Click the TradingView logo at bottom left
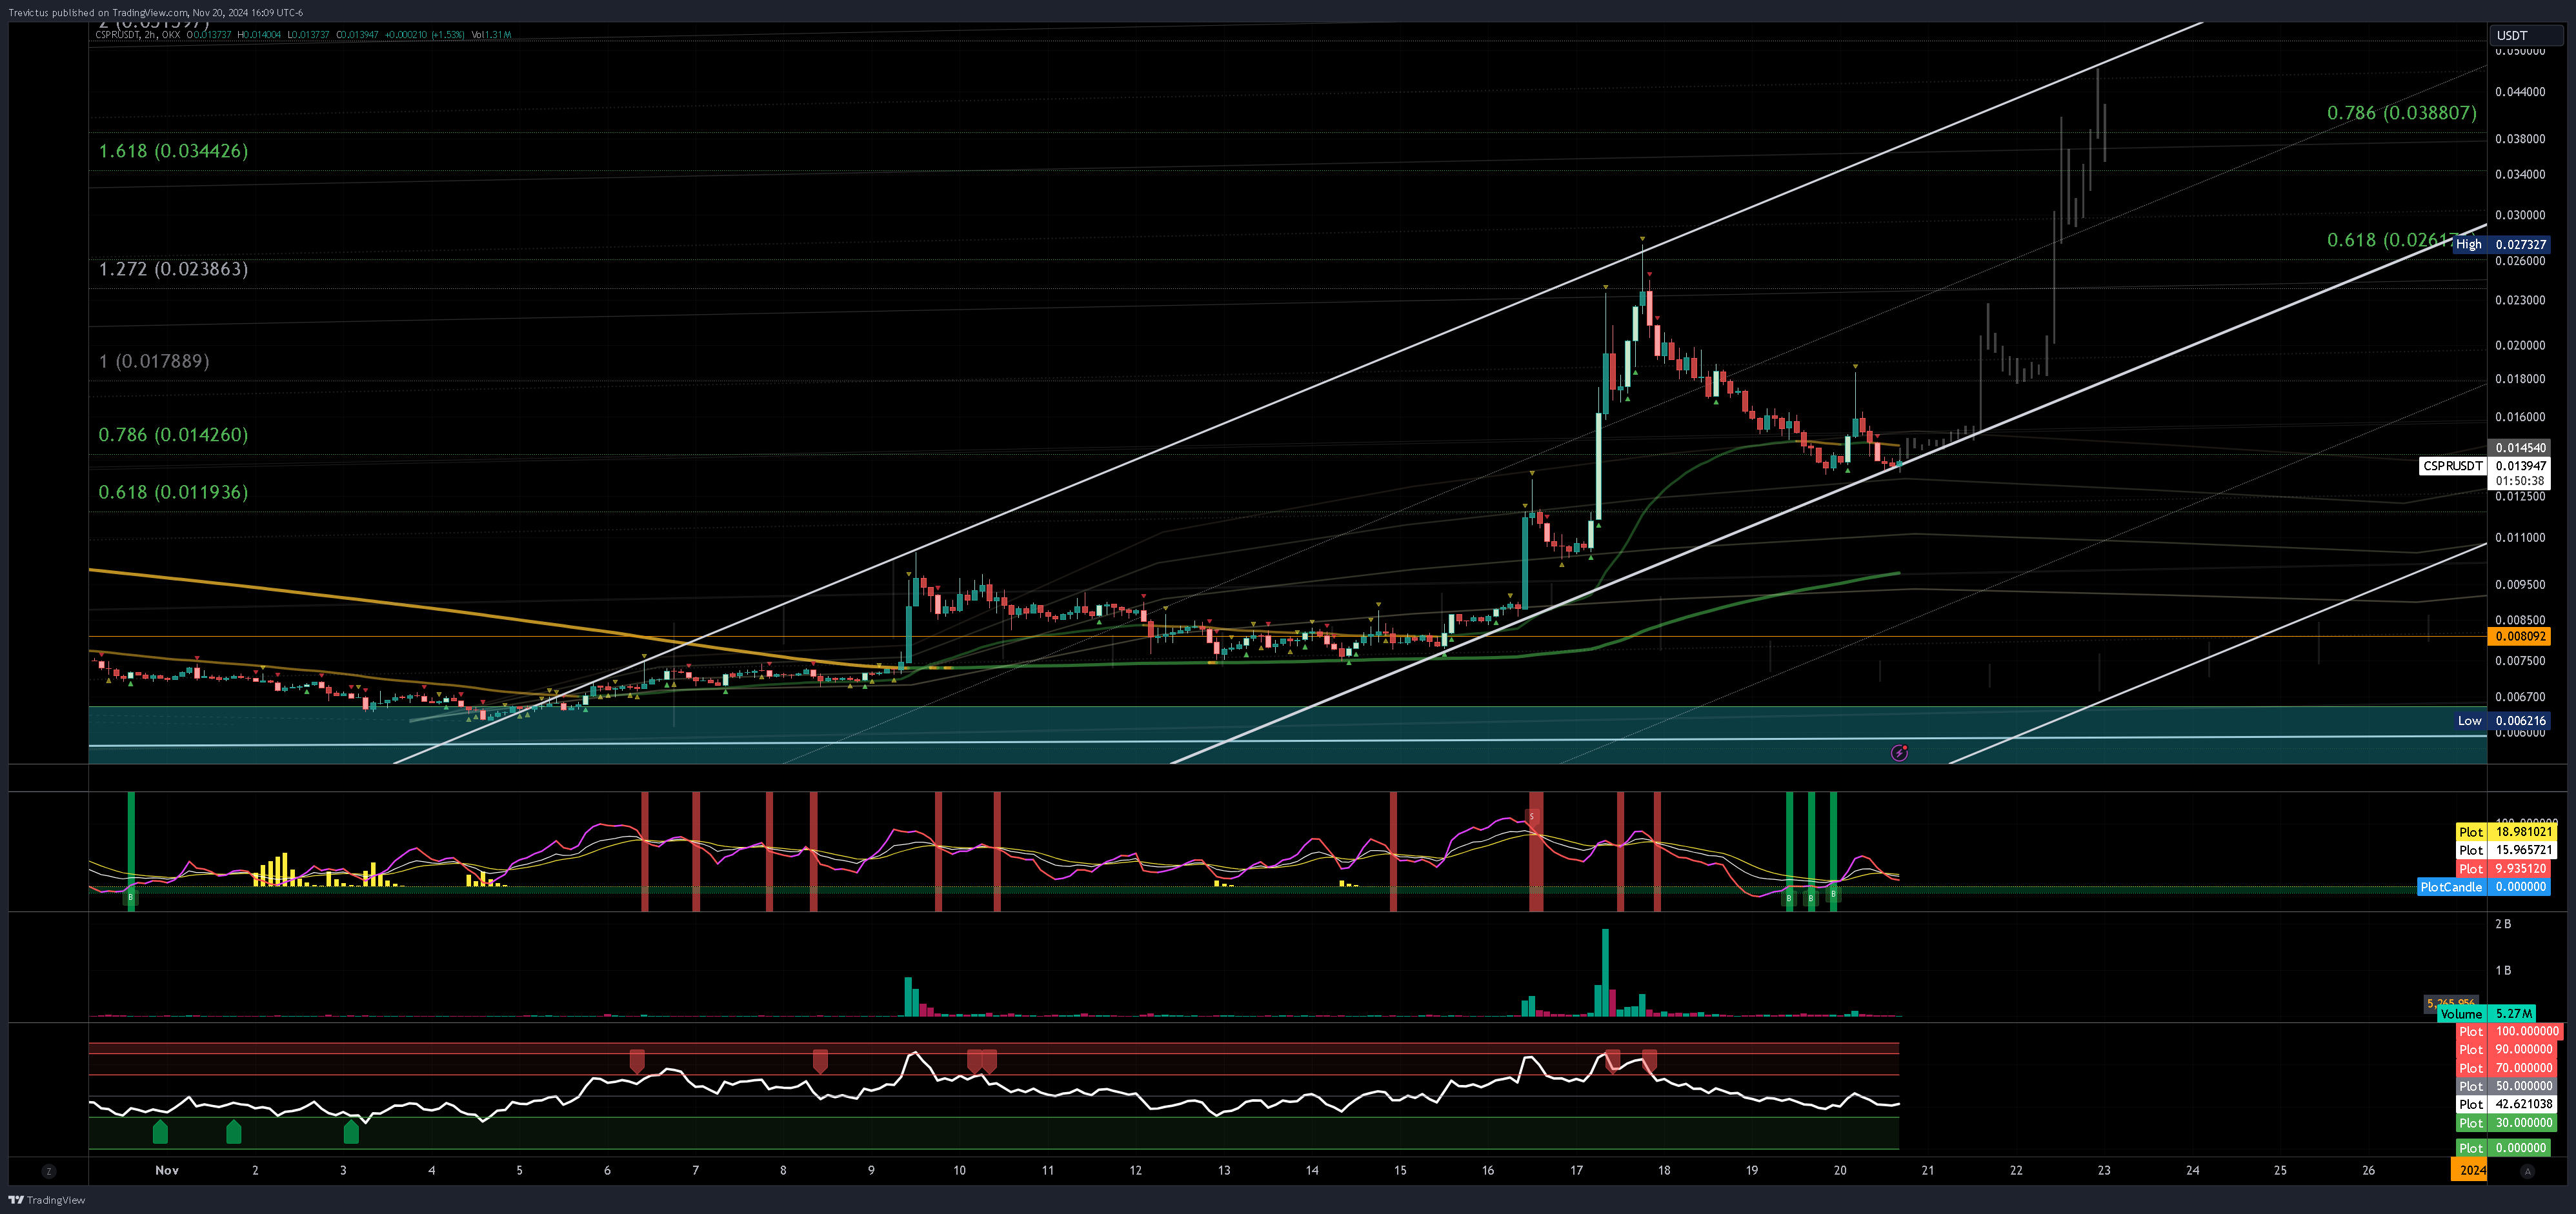Screen dimensions: 2576x1214 point(47,1199)
